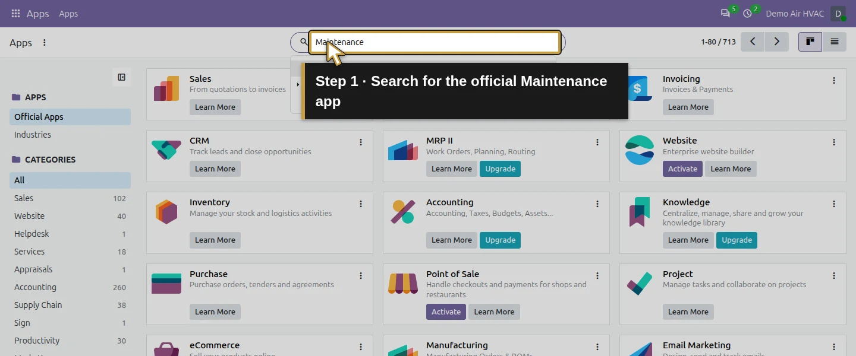Viewport: 856px width, 356px height.
Task: Open the Knowledge app icon
Action: coord(640,212)
